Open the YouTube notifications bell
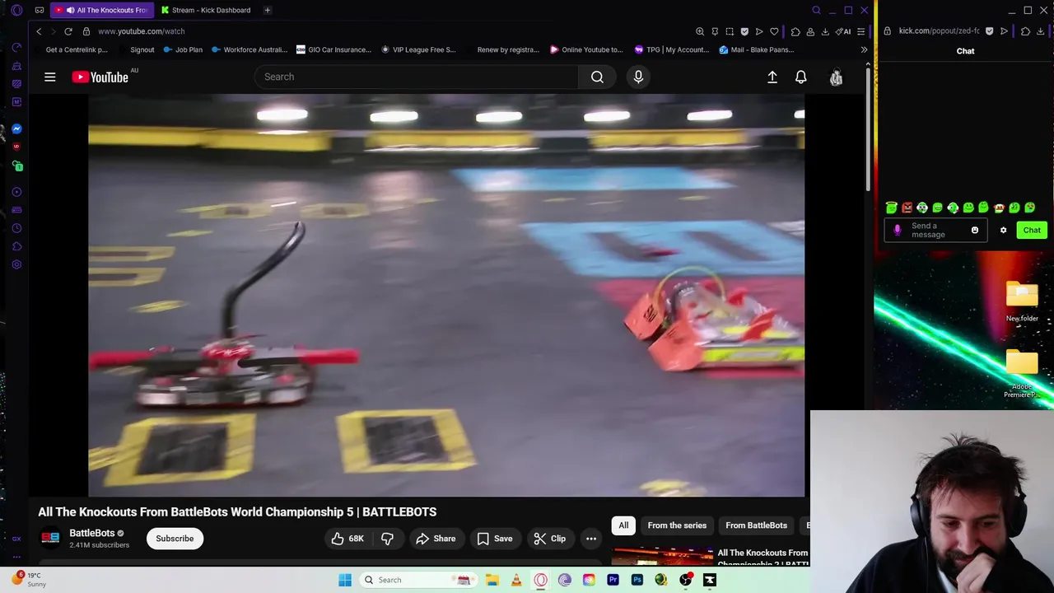The image size is (1054, 593). (x=800, y=77)
